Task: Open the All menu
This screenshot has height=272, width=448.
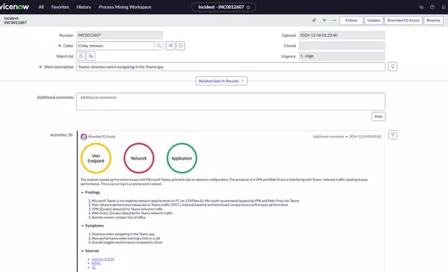Action: pos(41,7)
